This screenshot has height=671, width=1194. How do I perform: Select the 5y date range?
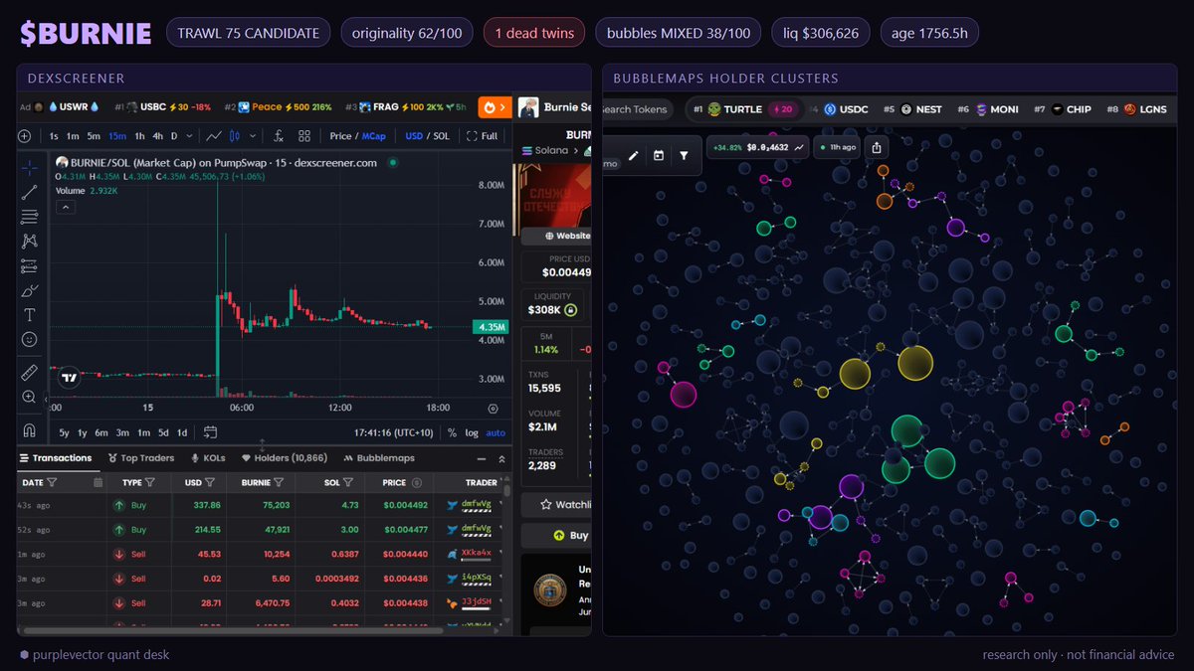pyautogui.click(x=64, y=432)
